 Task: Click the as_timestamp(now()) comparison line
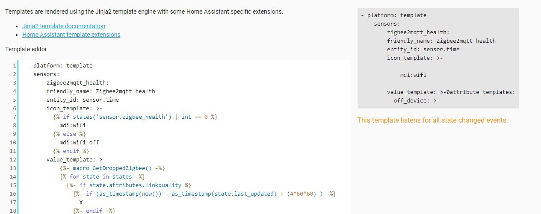point(204,193)
